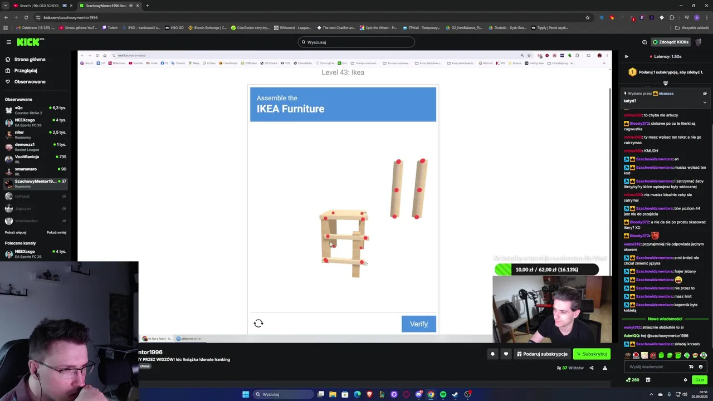Image resolution: width=713 pixels, height=401 pixels.
Task: Toggle follow heart icon
Action: pyautogui.click(x=506, y=354)
